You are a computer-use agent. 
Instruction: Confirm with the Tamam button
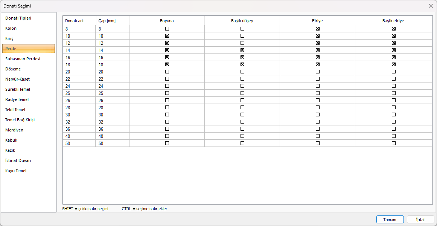click(x=390, y=220)
